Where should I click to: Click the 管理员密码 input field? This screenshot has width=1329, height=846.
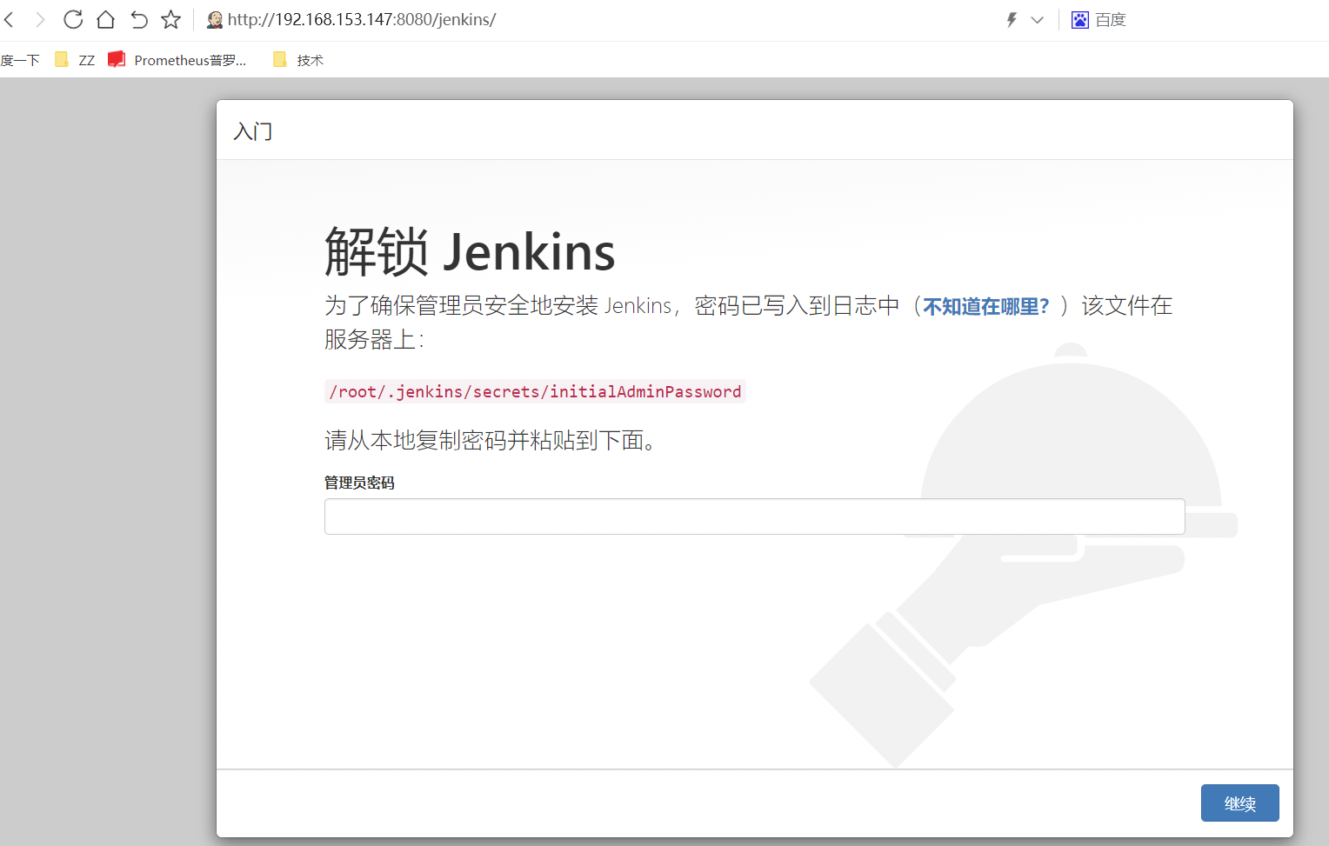coord(754,516)
